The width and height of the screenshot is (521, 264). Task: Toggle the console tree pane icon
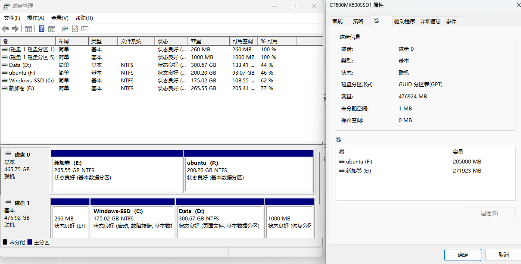point(28,28)
